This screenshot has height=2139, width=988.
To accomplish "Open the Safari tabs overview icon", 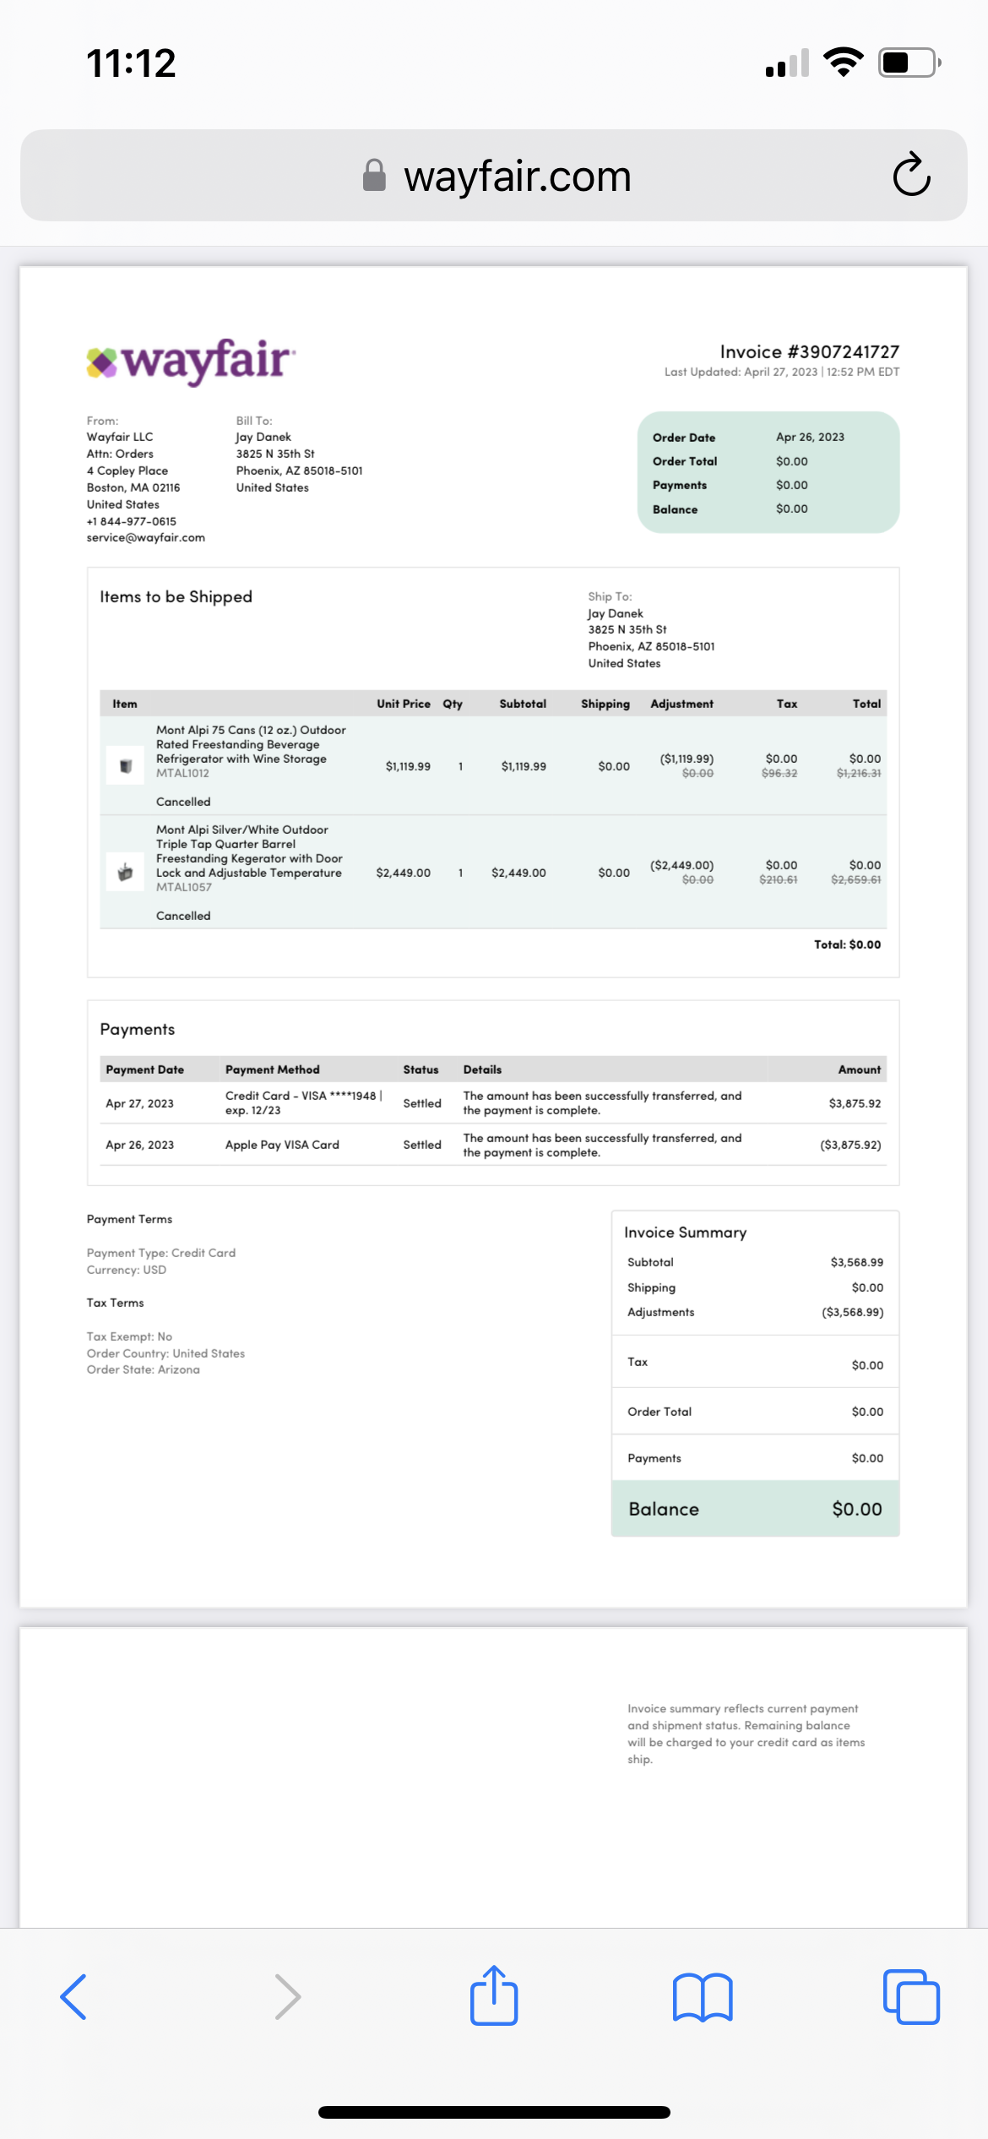I will pyautogui.click(x=911, y=1997).
